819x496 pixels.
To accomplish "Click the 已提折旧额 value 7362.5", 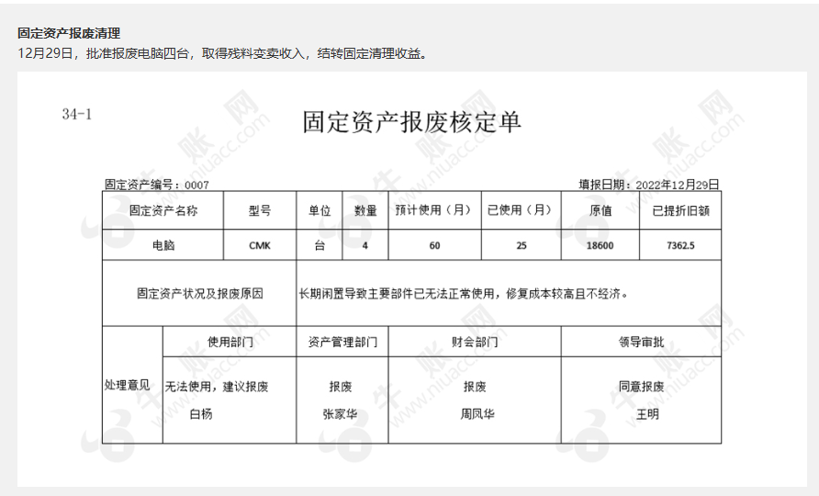I will [680, 246].
